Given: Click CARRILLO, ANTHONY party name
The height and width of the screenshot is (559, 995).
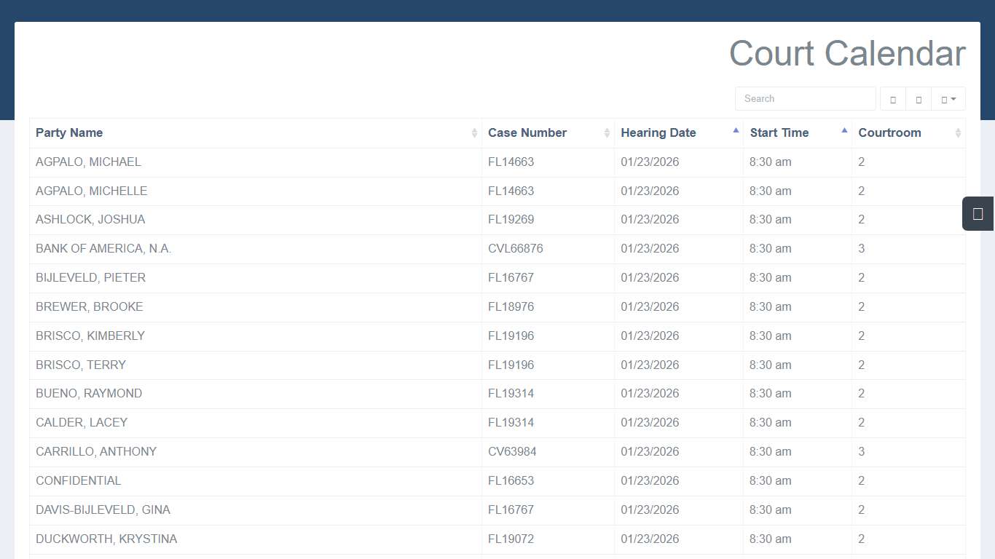Looking at the screenshot, I should tap(96, 452).
